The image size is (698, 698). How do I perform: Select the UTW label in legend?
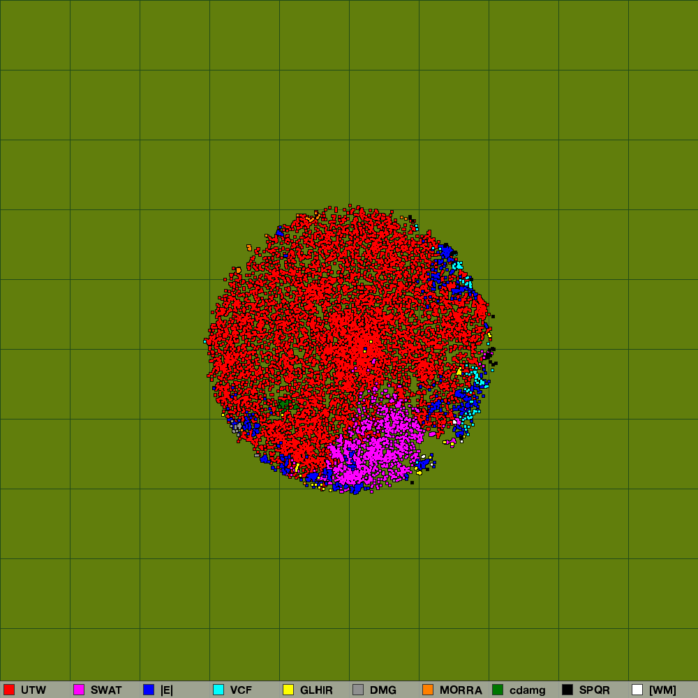34,690
